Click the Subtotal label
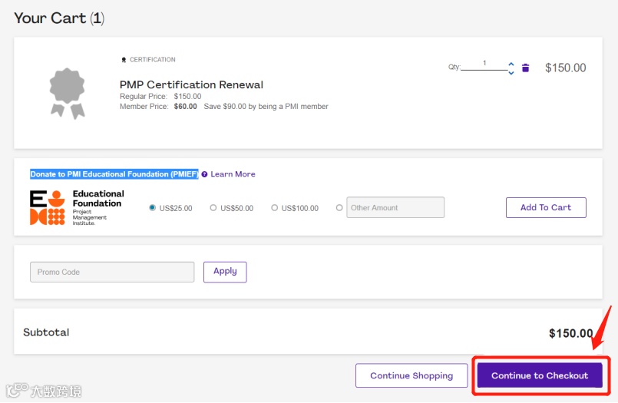Screen dimensions: 618x403 [x=46, y=332]
